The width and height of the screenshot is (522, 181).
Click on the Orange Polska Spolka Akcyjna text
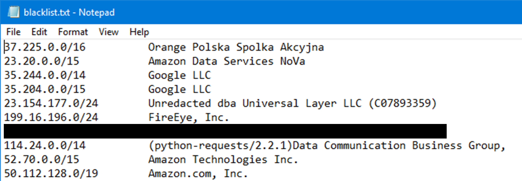tap(236, 47)
